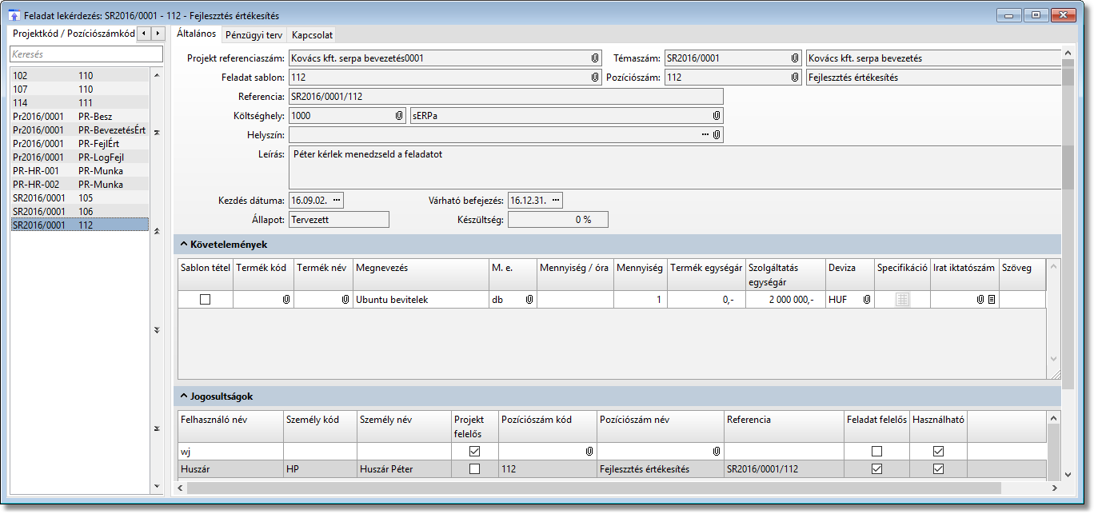Screen dimensions: 1094x514
Task: Collapse the Követelemények section
Action: click(183, 245)
